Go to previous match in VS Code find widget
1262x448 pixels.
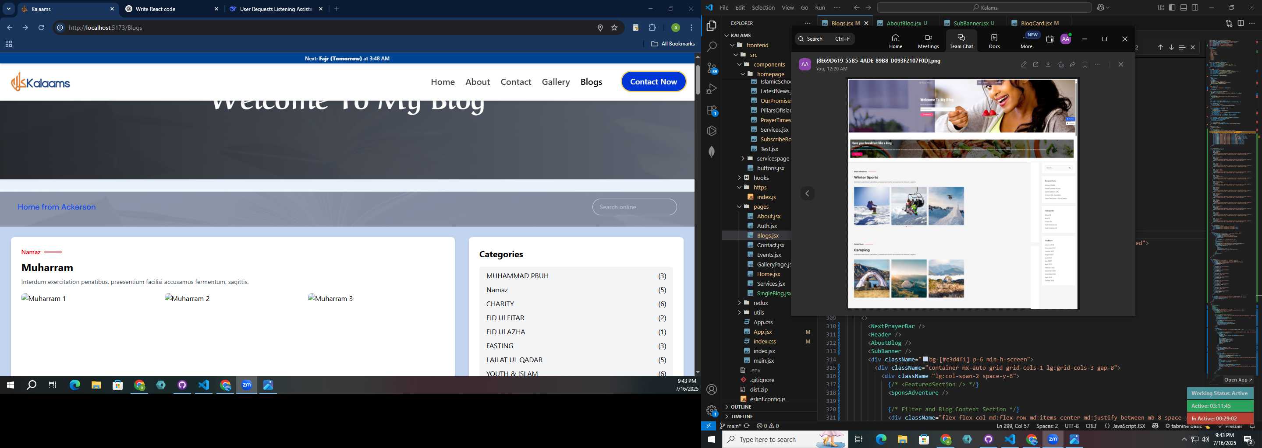coord(1160,47)
